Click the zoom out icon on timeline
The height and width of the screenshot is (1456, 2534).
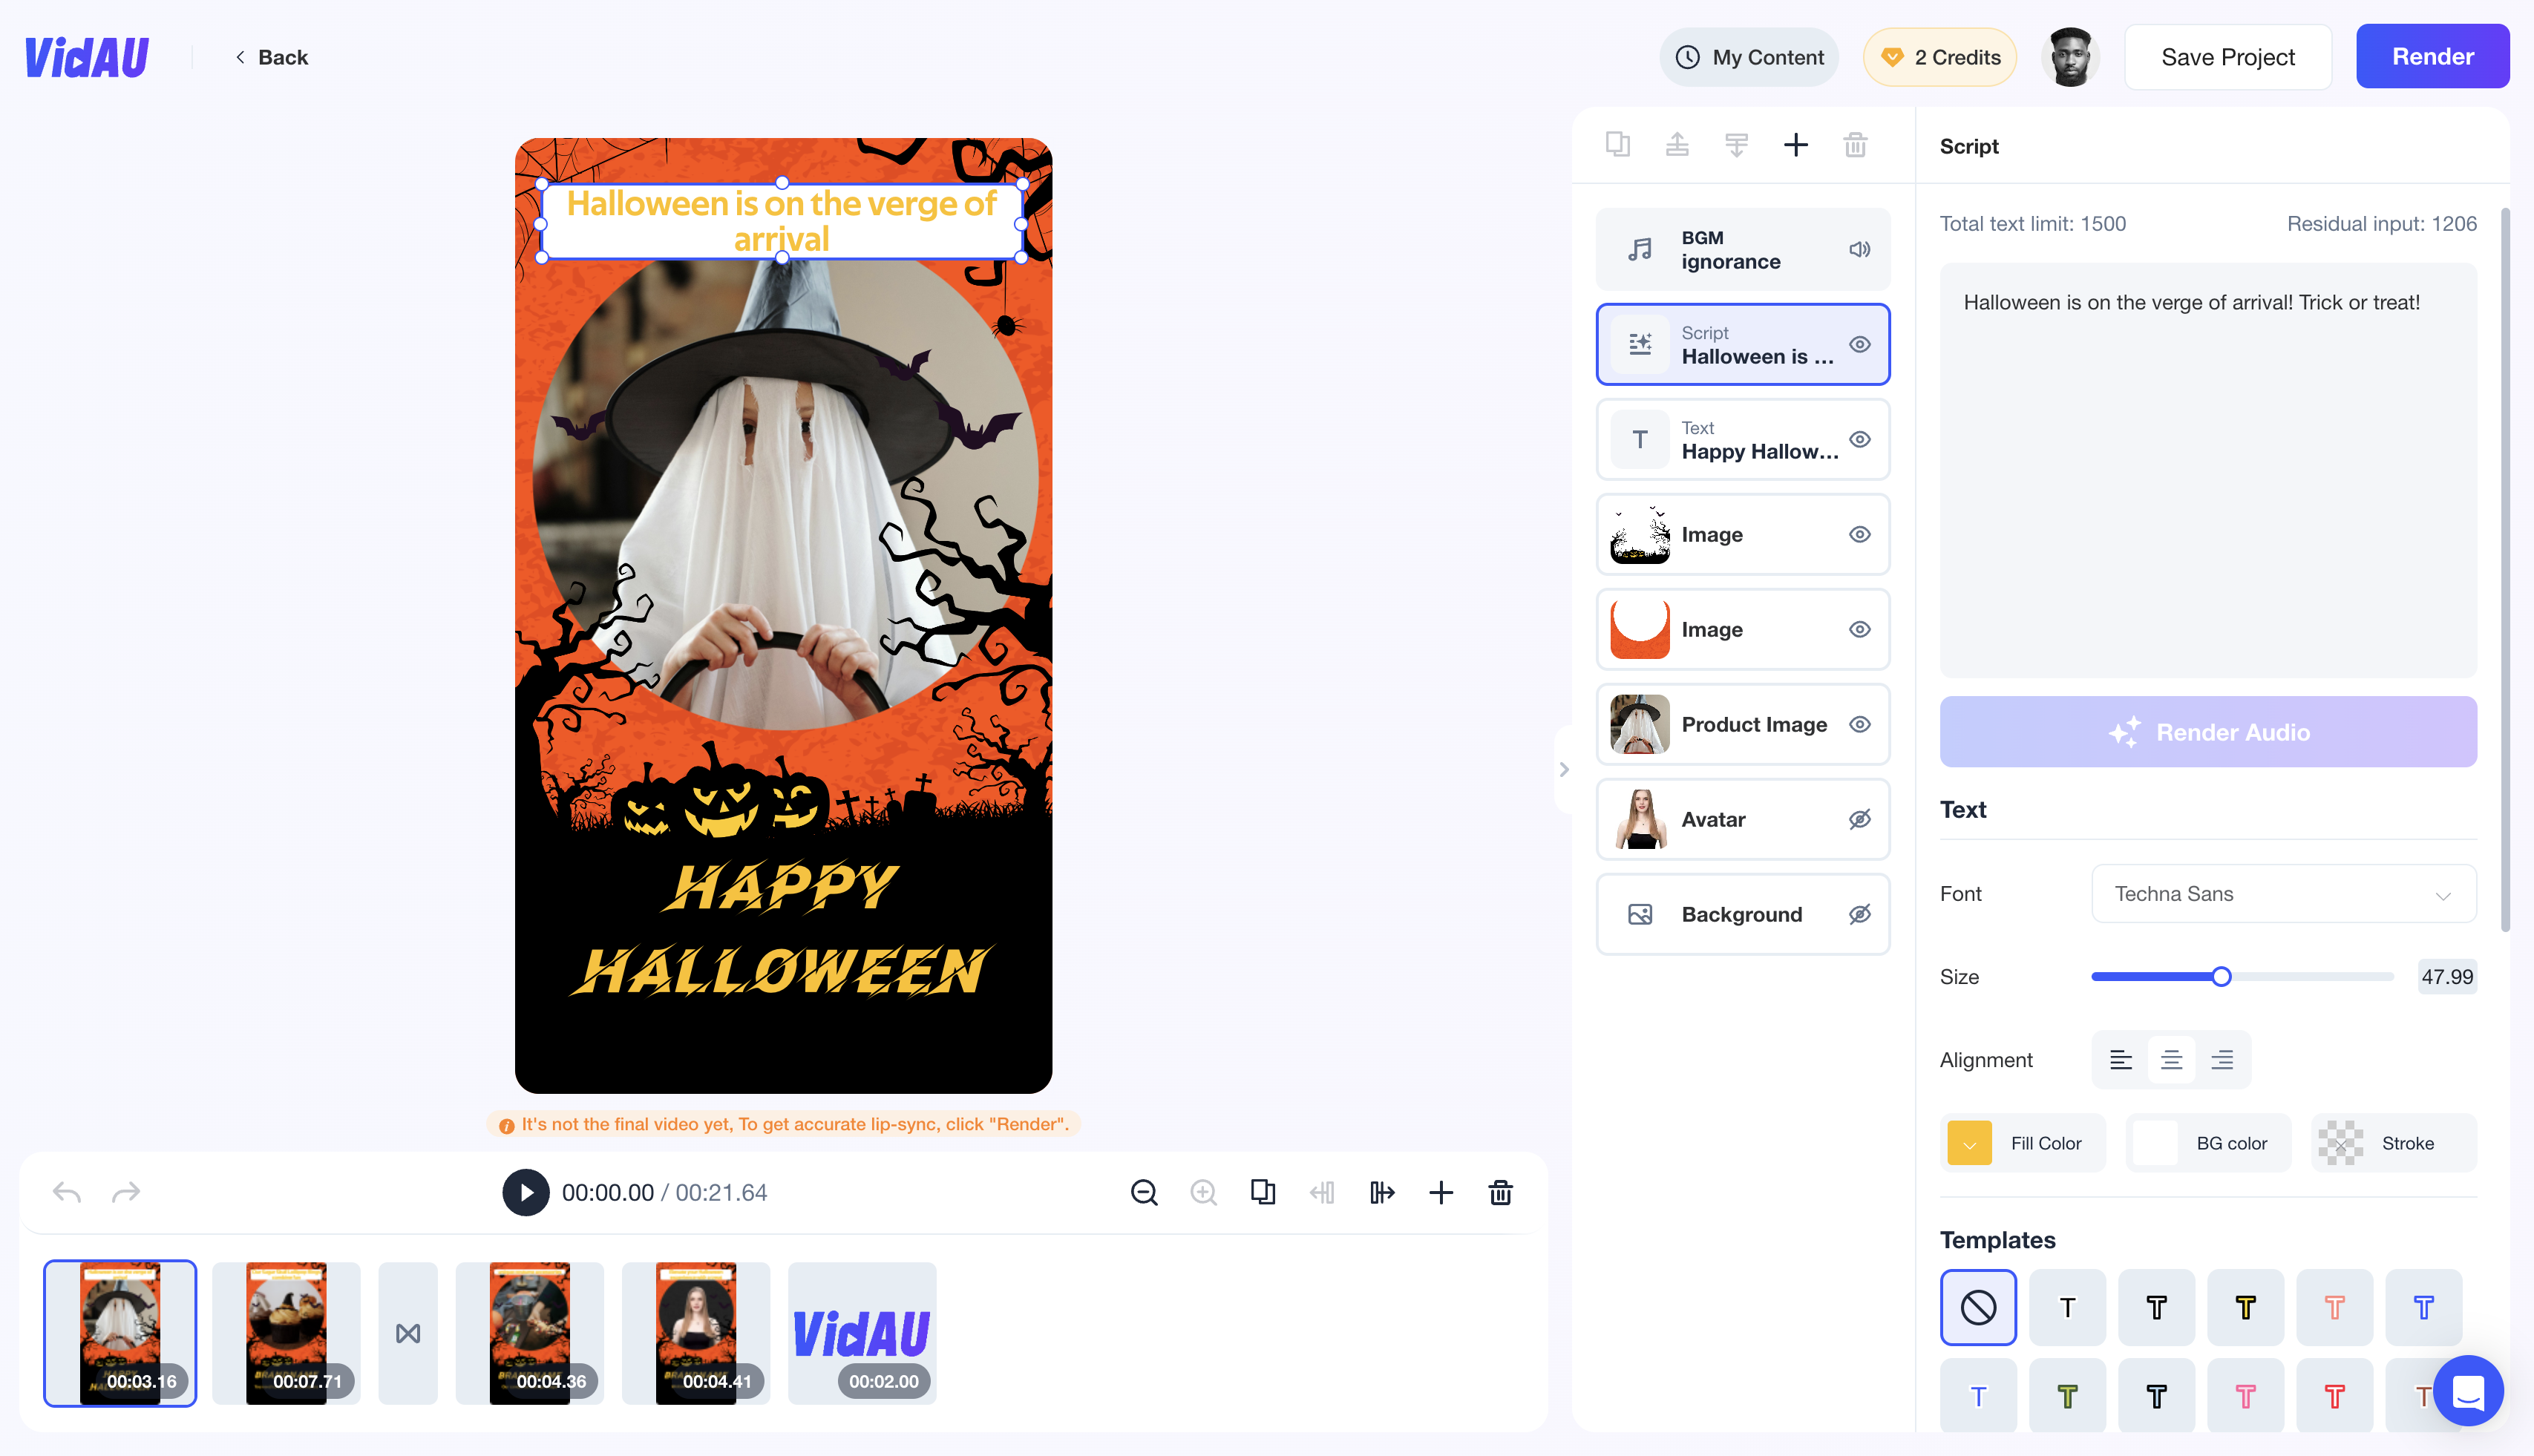pos(1144,1192)
